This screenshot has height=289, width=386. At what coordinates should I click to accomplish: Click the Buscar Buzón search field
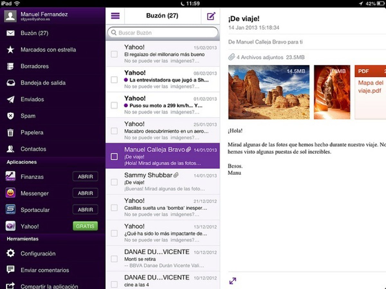point(163,33)
